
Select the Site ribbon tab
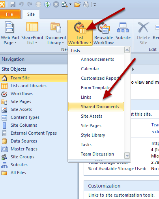click(x=31, y=14)
